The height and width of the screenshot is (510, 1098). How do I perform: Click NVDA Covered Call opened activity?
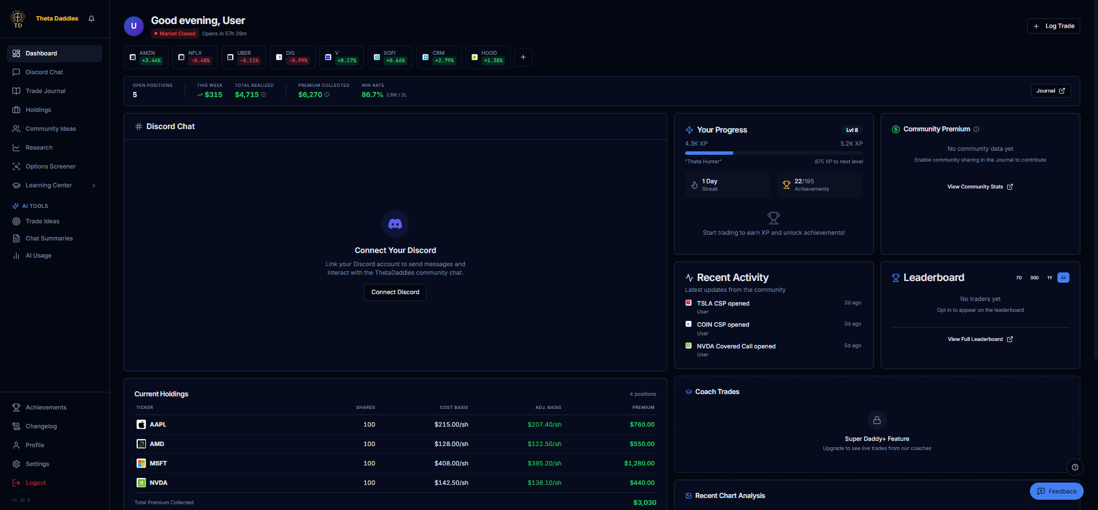(x=774, y=350)
